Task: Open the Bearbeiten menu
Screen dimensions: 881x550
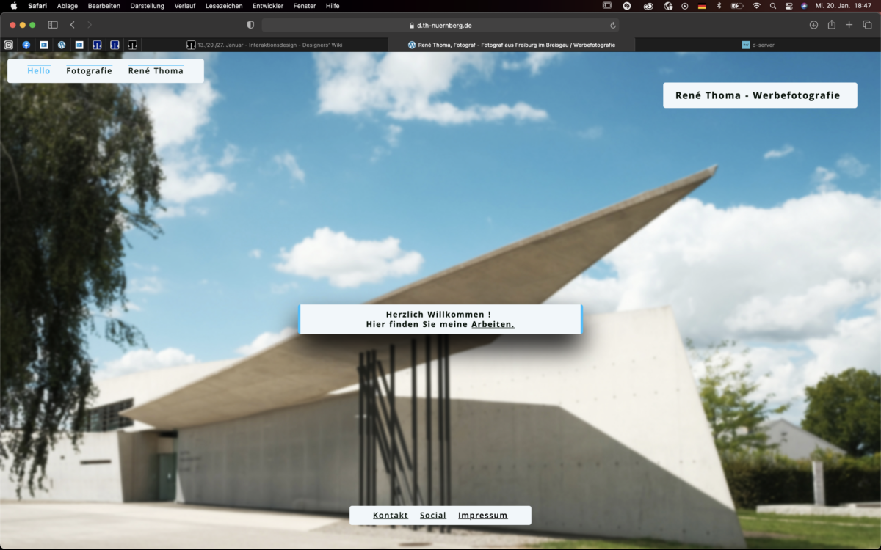Action: [104, 6]
